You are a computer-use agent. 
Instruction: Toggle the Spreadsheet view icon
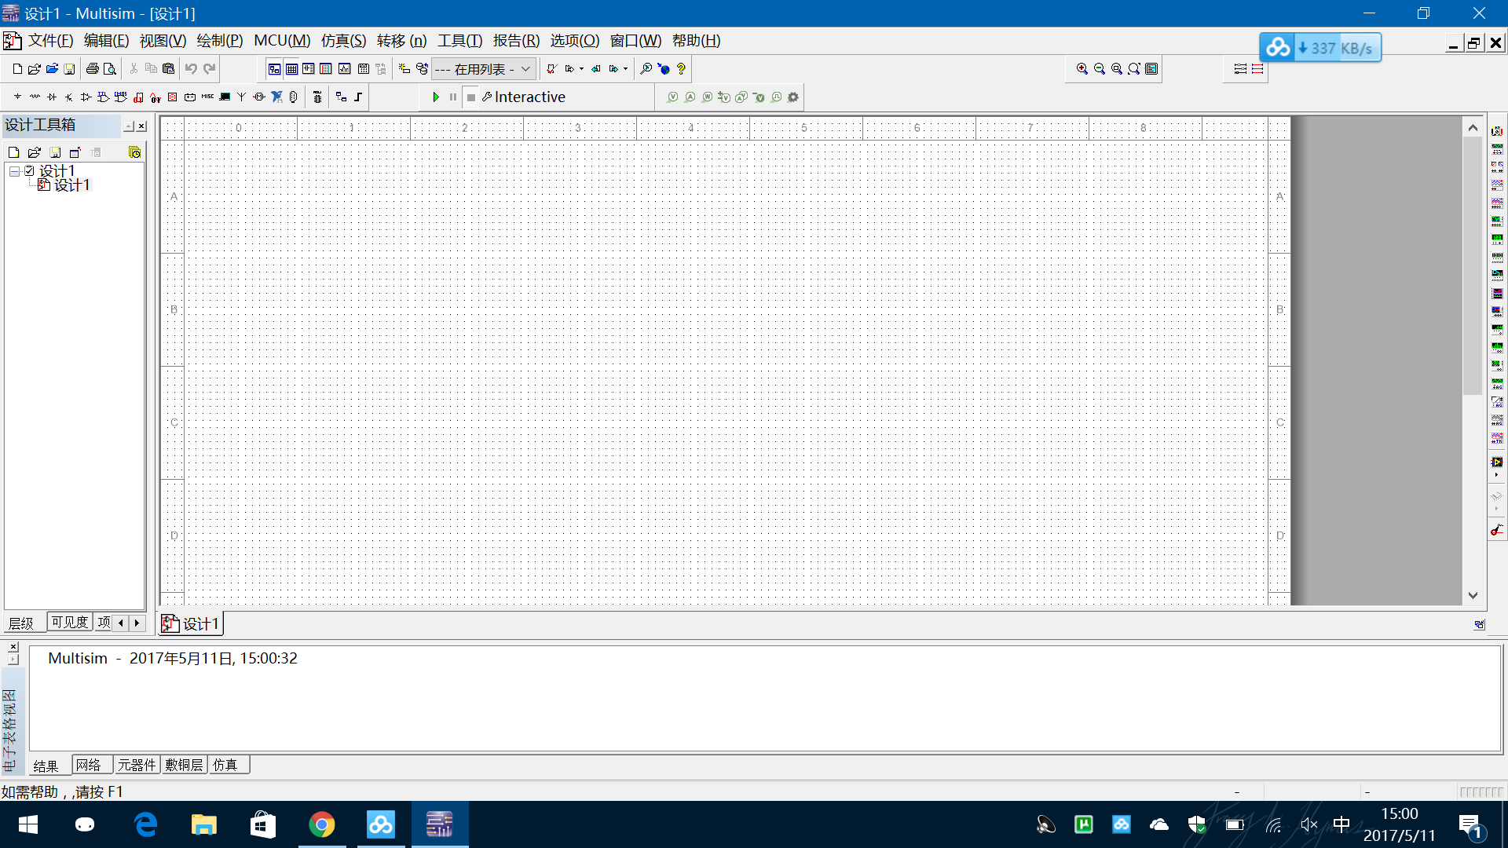(x=291, y=69)
